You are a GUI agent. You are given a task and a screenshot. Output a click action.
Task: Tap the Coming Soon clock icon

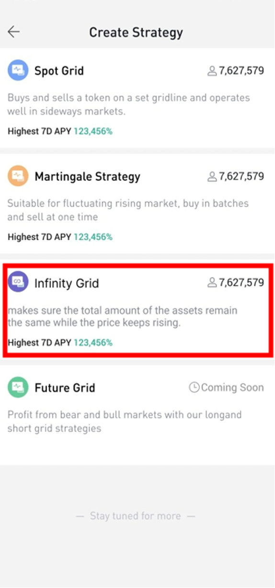click(x=194, y=387)
